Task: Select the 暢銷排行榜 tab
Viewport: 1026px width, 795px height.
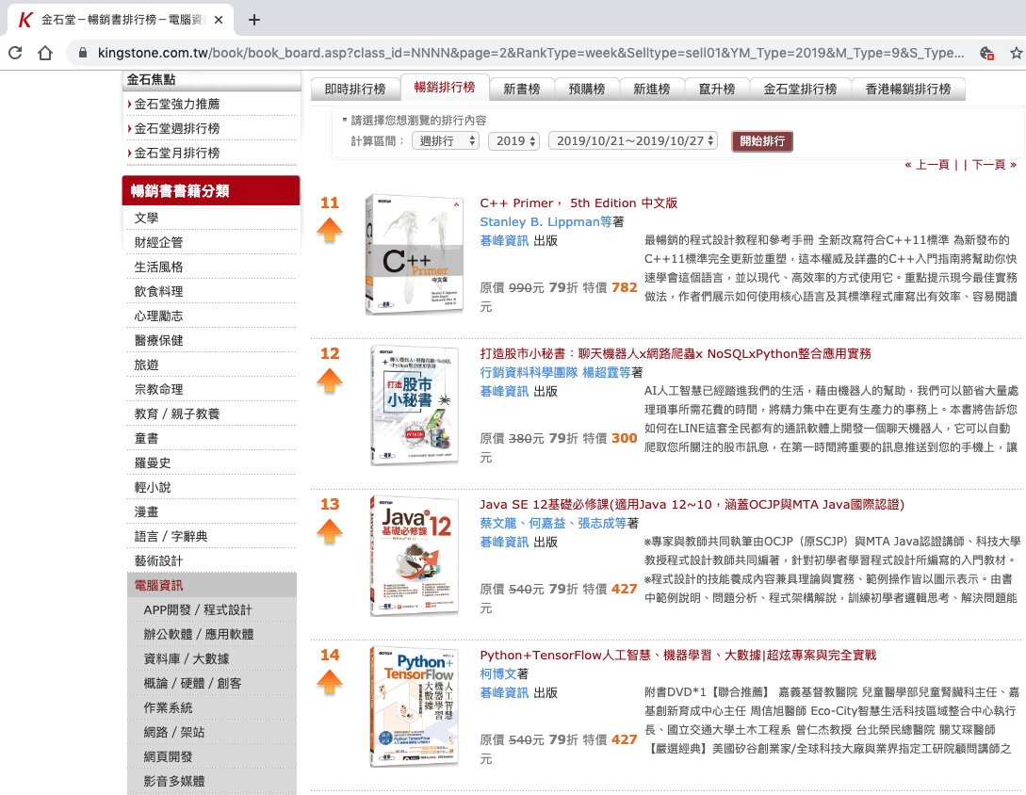Action: [x=445, y=87]
